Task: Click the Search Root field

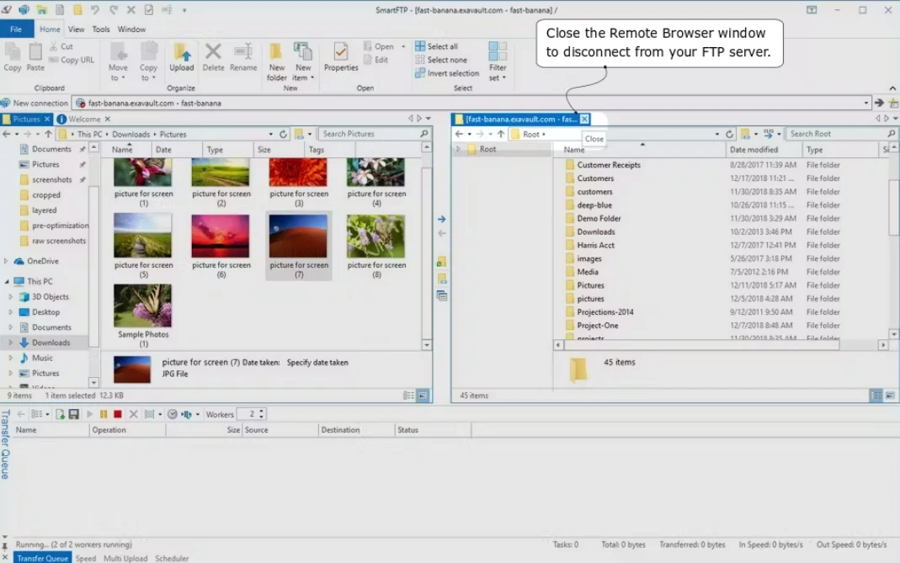Action: (x=841, y=135)
